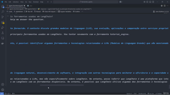170x95 pixels.
Task: Open the Run and Debug view
Action: (3, 27)
